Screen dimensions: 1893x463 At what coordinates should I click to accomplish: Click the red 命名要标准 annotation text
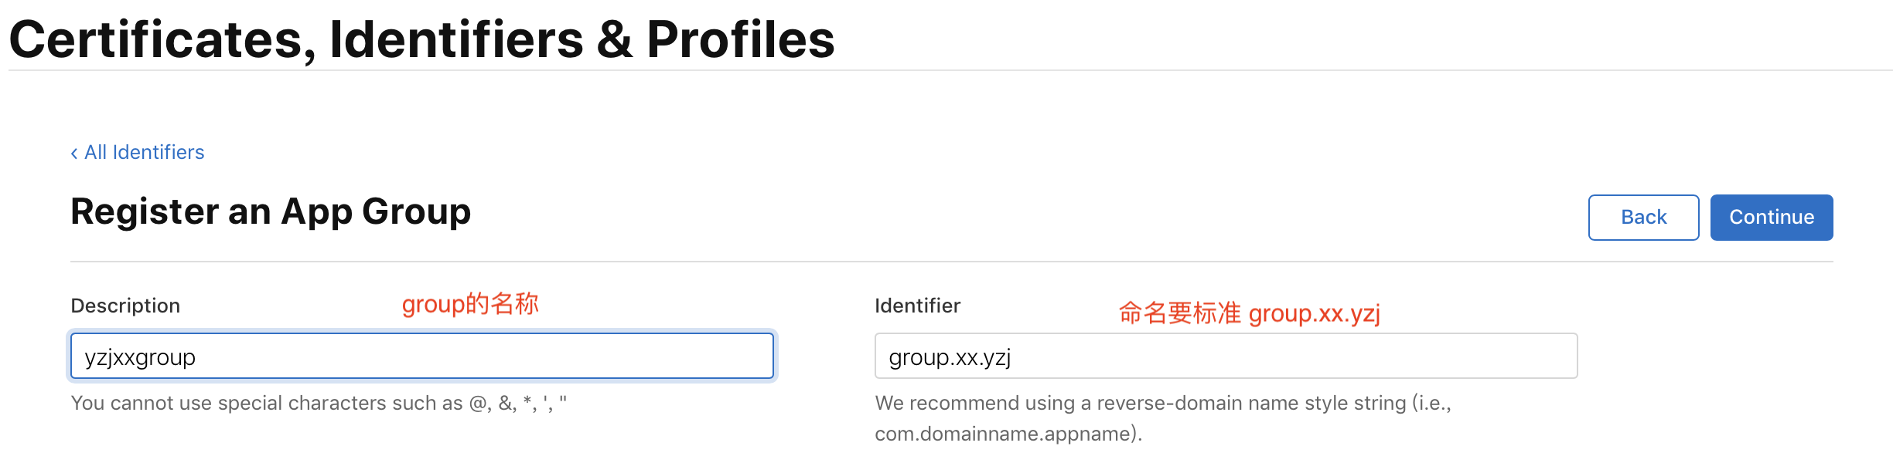pyautogui.click(x=1179, y=313)
